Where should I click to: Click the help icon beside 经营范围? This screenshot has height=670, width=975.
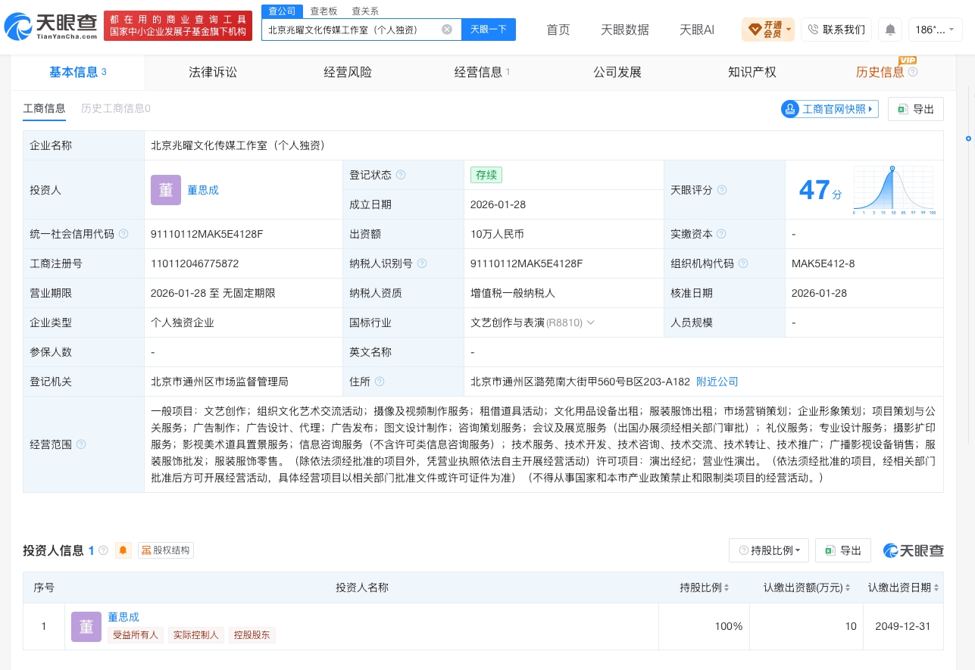pyautogui.click(x=81, y=444)
